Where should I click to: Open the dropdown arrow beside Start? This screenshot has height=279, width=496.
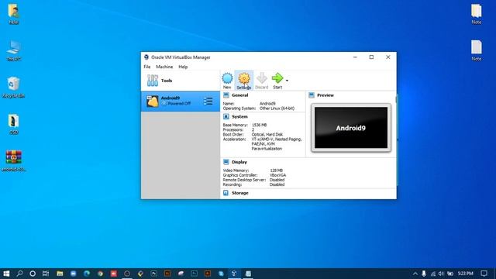point(287,81)
